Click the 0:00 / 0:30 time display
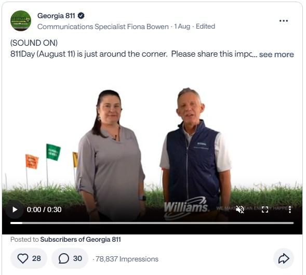This screenshot has width=306, height=275. point(44,209)
